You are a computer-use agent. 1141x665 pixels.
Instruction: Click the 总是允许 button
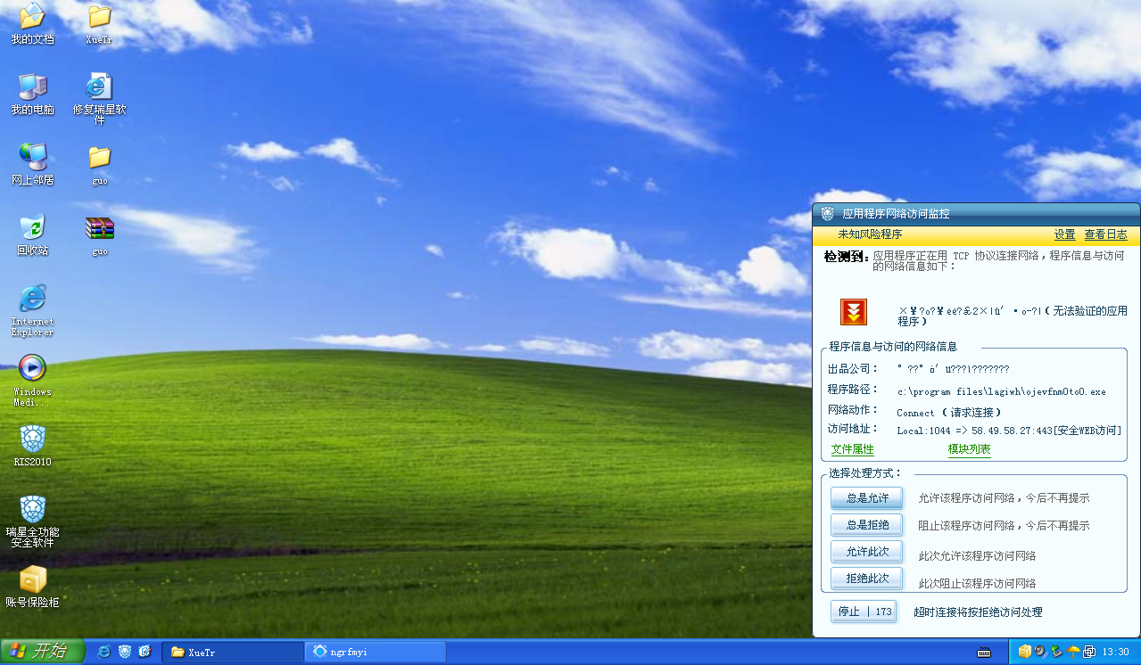pos(867,498)
